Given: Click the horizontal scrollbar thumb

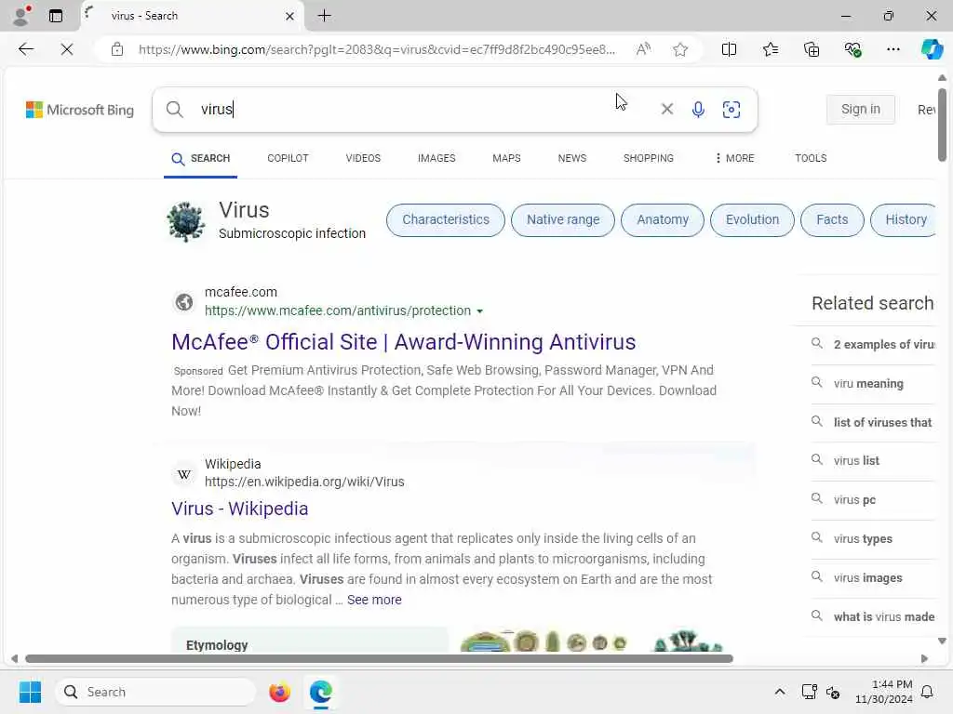Looking at the screenshot, I should [x=380, y=659].
